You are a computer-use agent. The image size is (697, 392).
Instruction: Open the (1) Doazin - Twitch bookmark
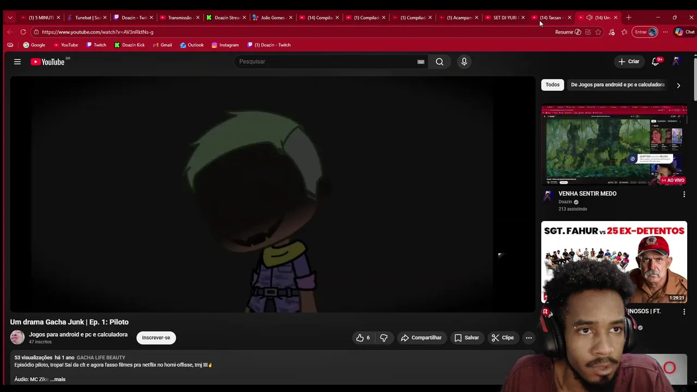269,45
